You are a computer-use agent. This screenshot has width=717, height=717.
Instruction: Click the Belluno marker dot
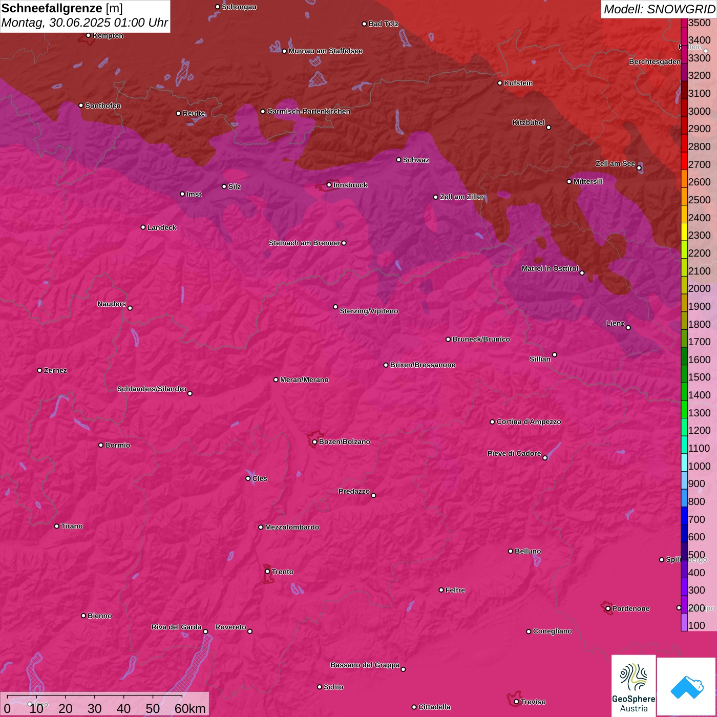[x=511, y=551]
